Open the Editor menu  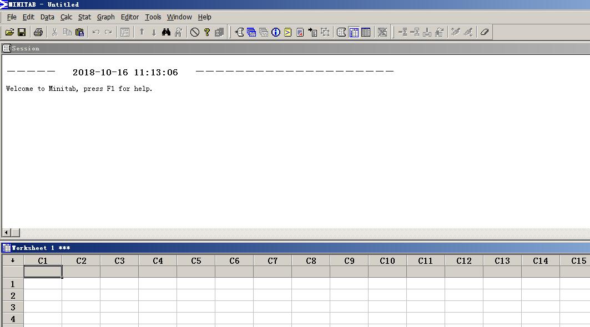click(x=130, y=17)
